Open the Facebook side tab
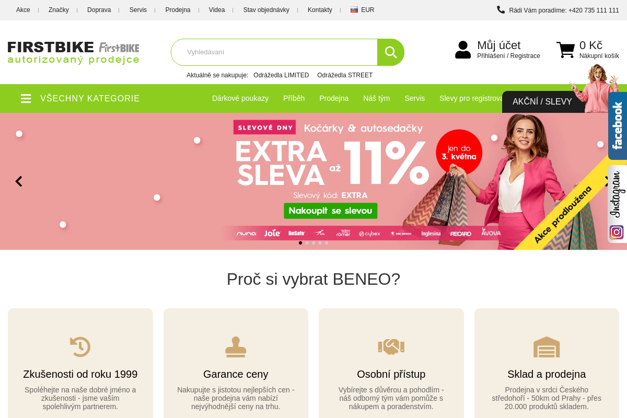The image size is (627, 418). [618, 126]
